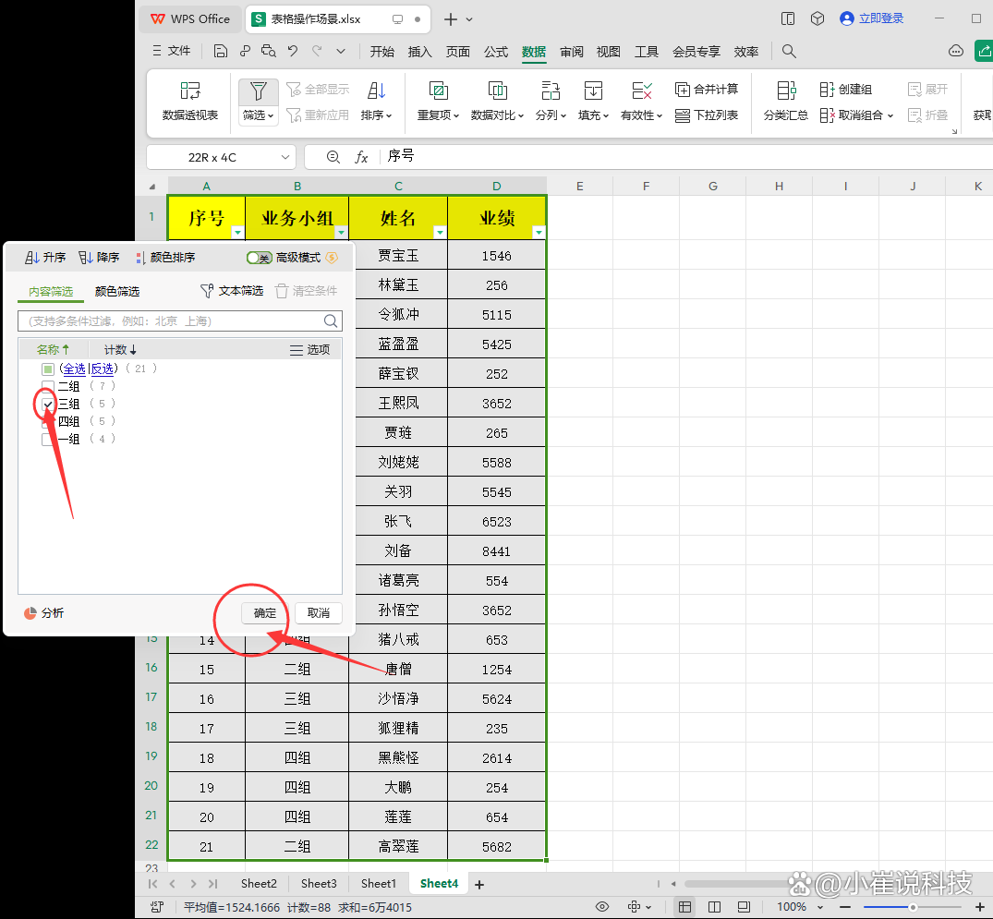The height and width of the screenshot is (919, 993).
Task: Click the Save icon in quick toolbar
Action: [x=221, y=52]
